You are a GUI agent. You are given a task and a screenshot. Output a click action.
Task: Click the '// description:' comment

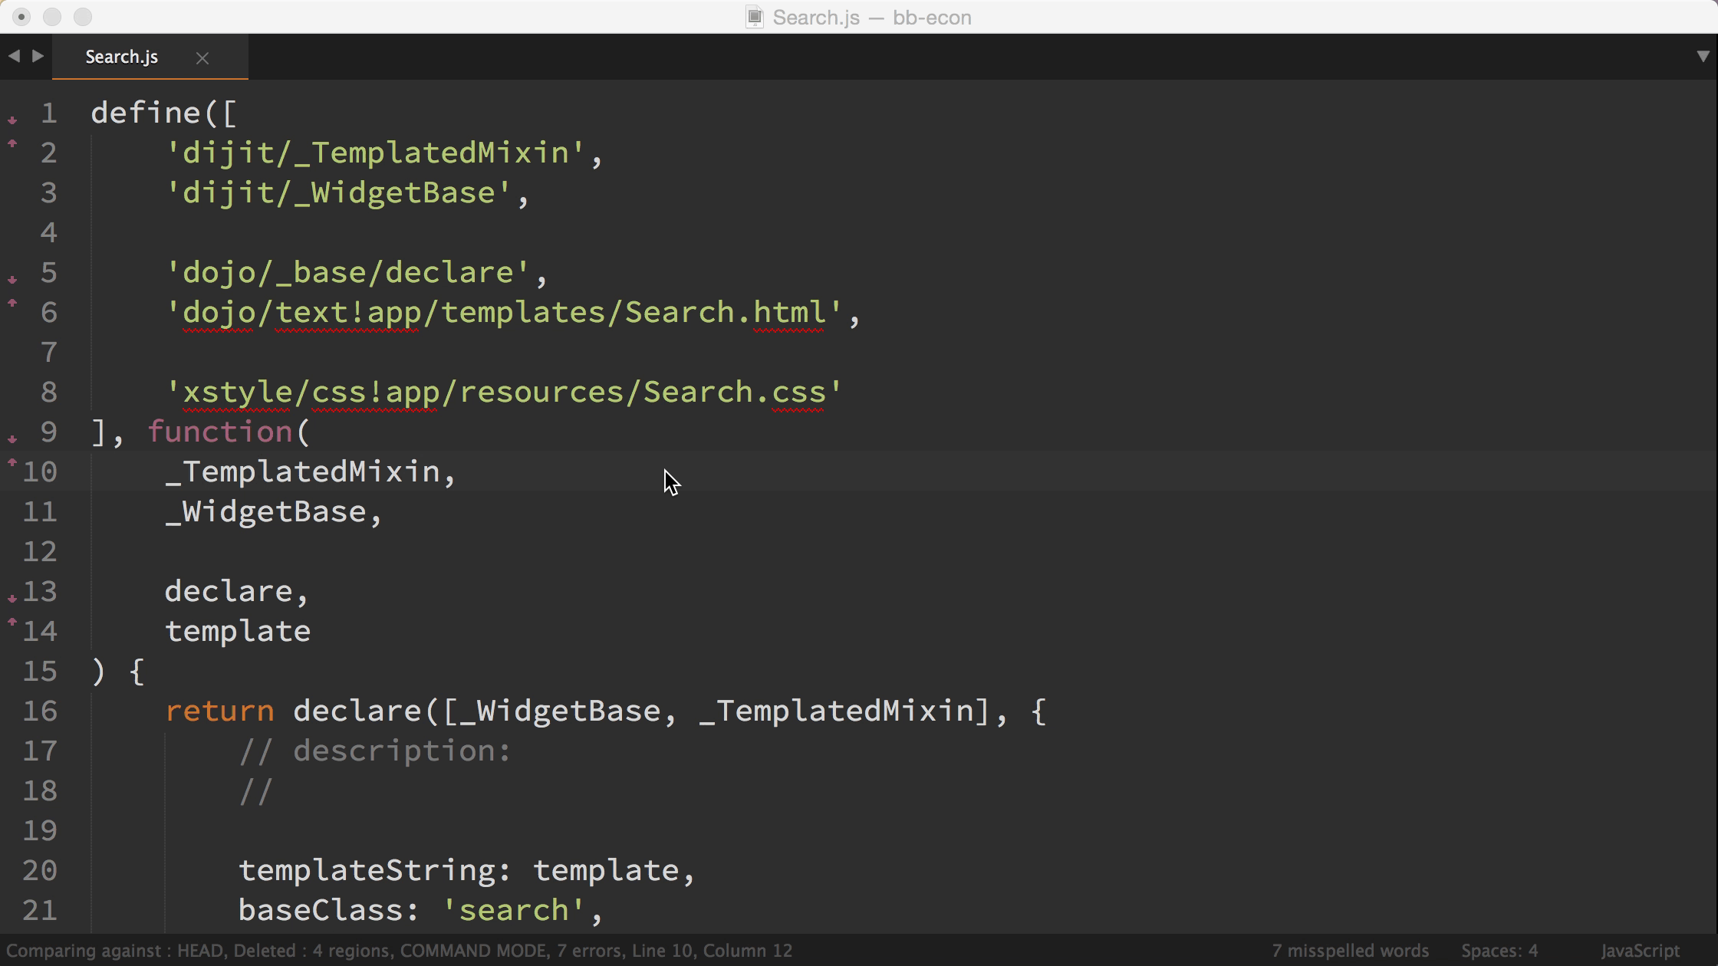pos(375,751)
